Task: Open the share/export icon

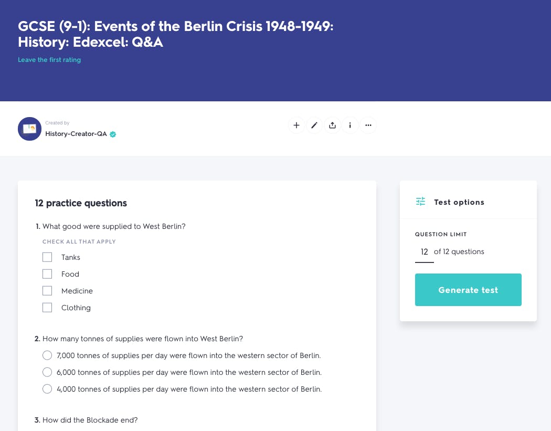Action: 332,125
